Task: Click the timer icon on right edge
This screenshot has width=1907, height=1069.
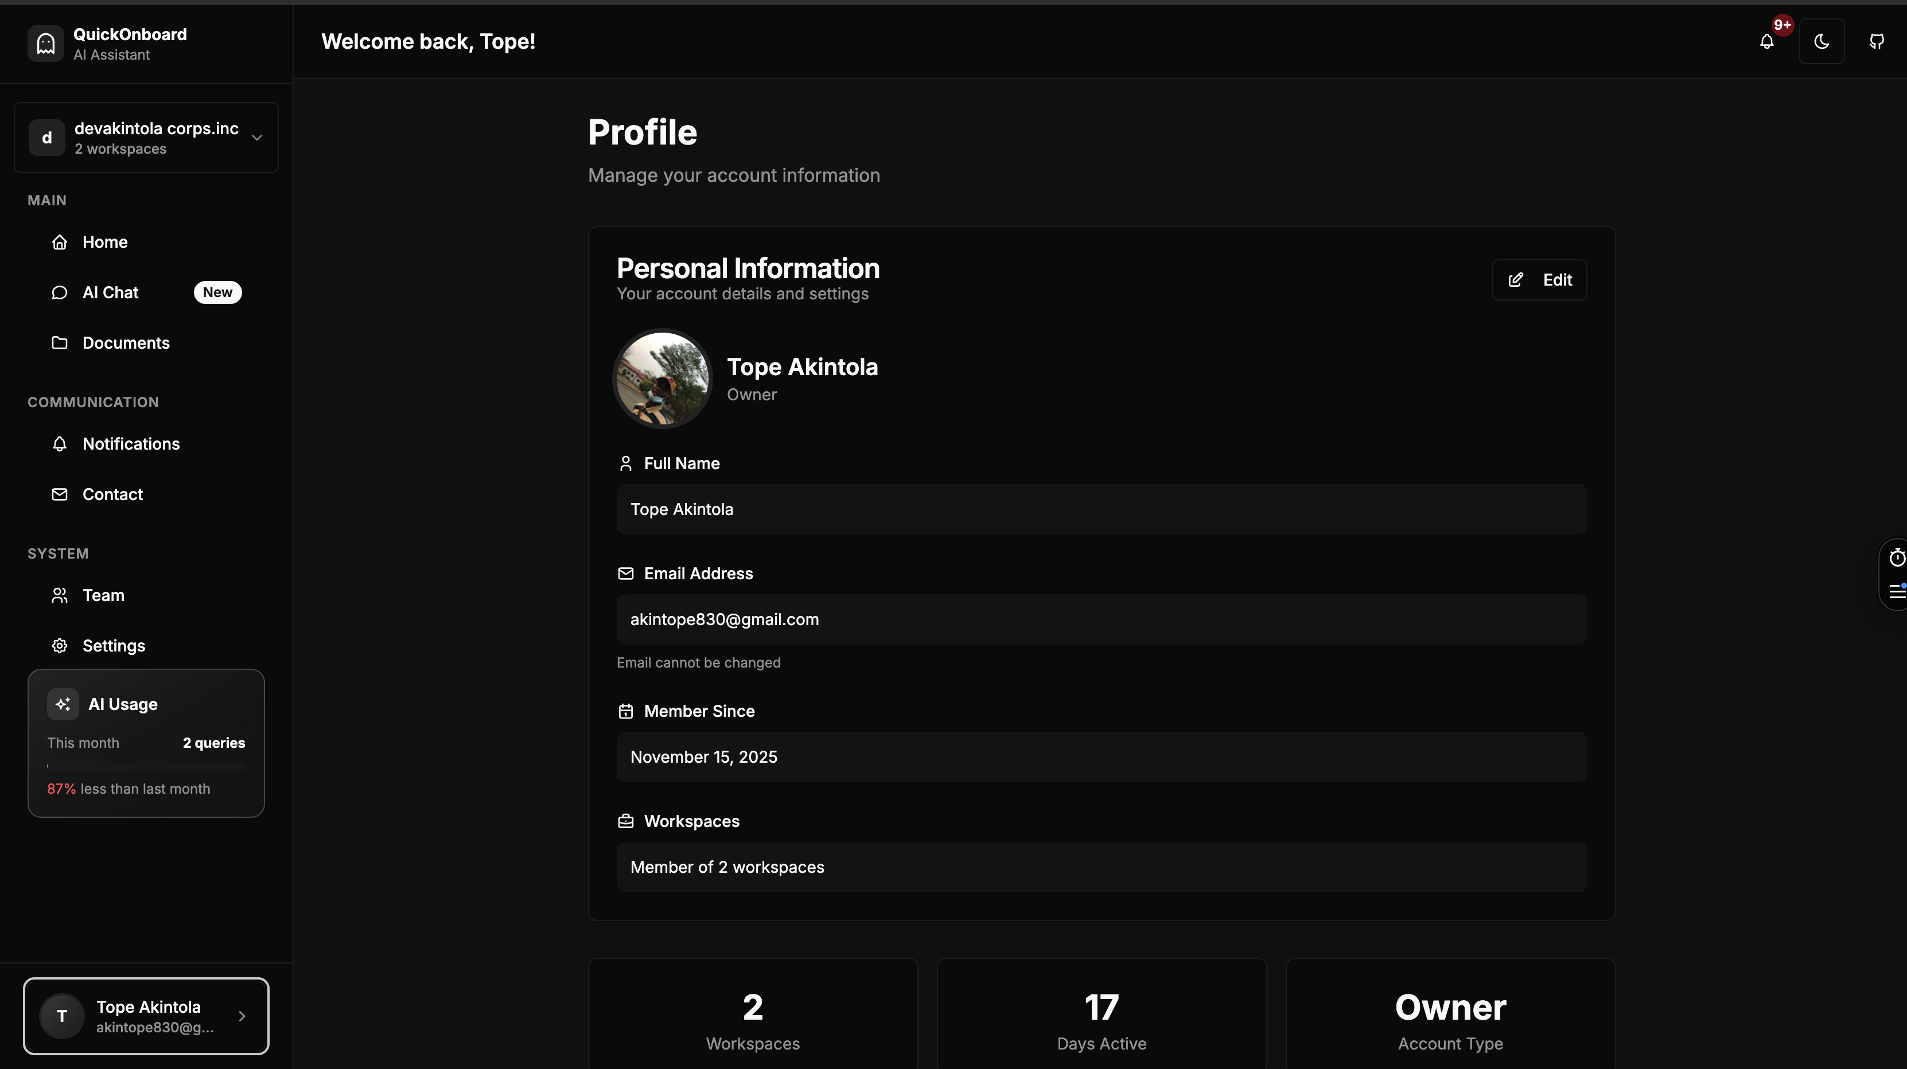Action: click(x=1897, y=558)
